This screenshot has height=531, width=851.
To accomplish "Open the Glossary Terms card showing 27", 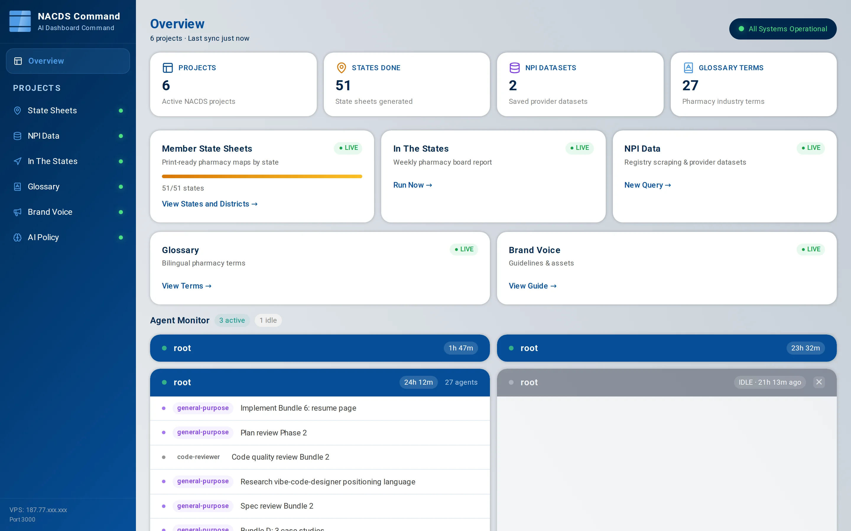I will click(753, 84).
